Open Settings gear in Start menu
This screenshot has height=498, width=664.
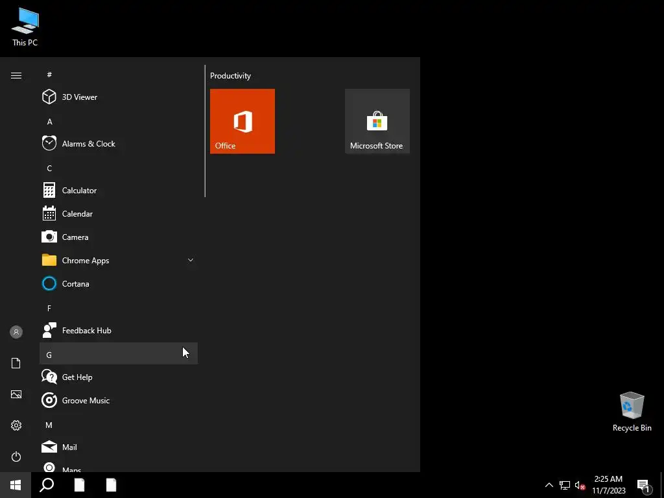pyautogui.click(x=16, y=425)
